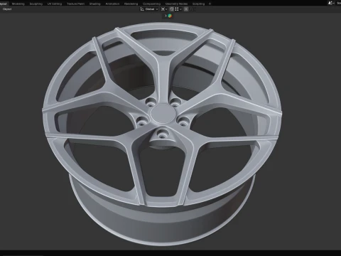Switch to the Shading workspace tab
The width and height of the screenshot is (341, 256).
click(94, 4)
